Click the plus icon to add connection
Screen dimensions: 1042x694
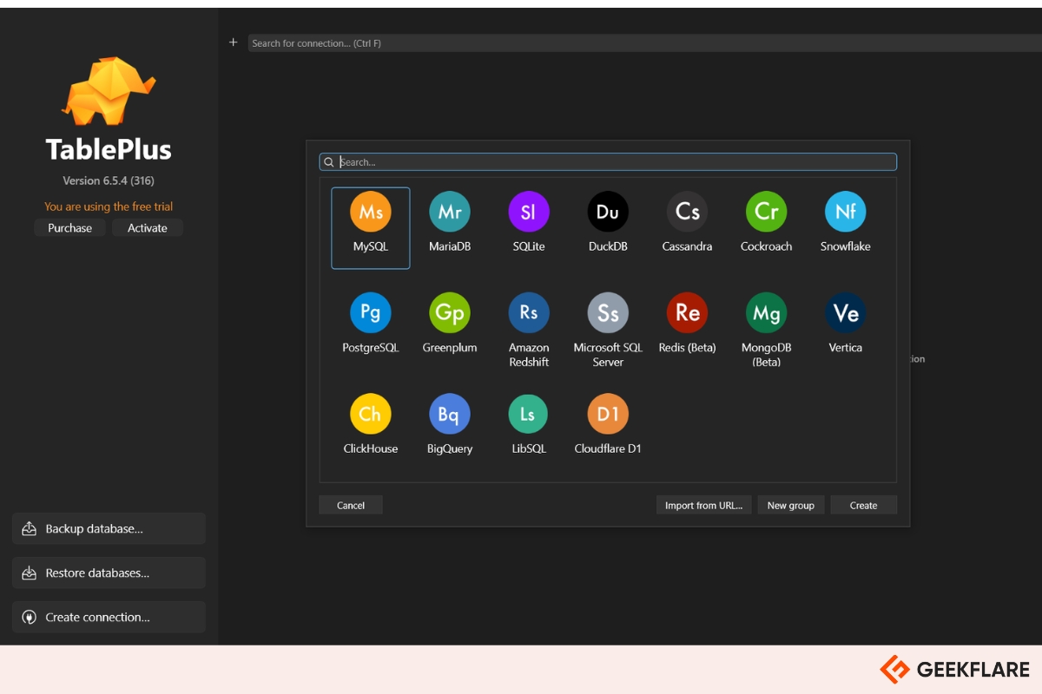click(x=233, y=43)
